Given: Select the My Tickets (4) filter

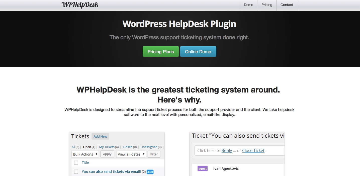Looking at the screenshot, I should coord(109,147).
